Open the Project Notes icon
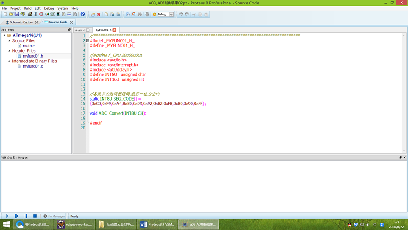 click(x=75, y=14)
